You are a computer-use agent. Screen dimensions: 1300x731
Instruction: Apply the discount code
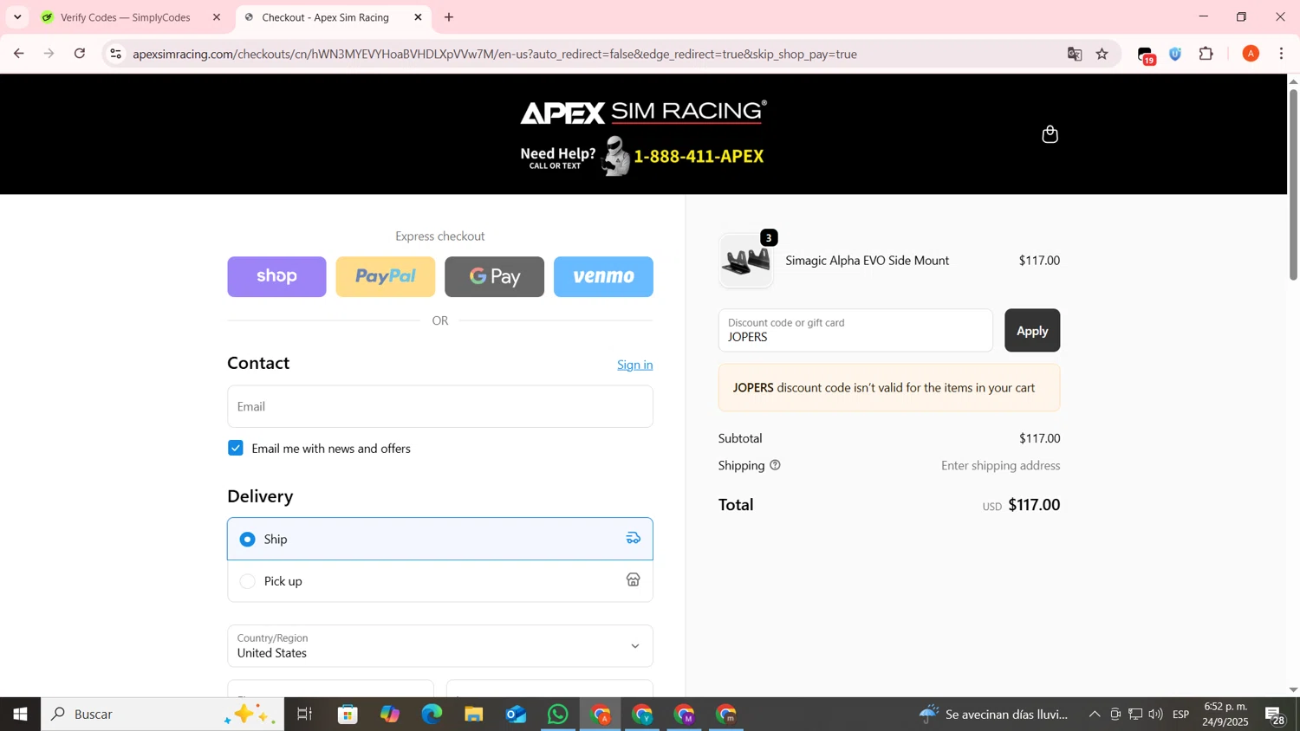click(1032, 330)
